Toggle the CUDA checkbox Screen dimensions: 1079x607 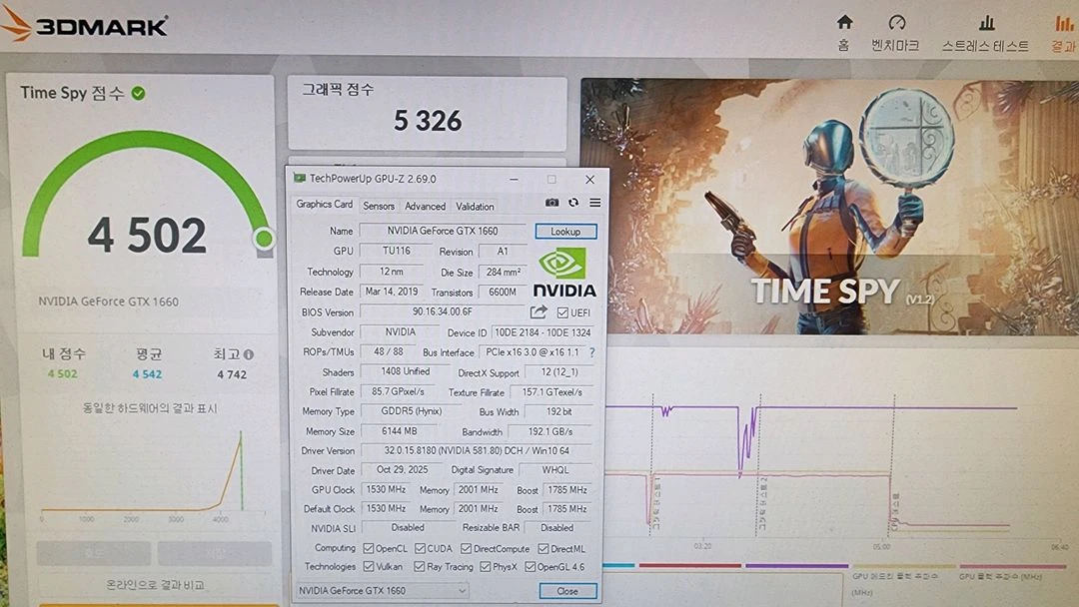pos(420,548)
